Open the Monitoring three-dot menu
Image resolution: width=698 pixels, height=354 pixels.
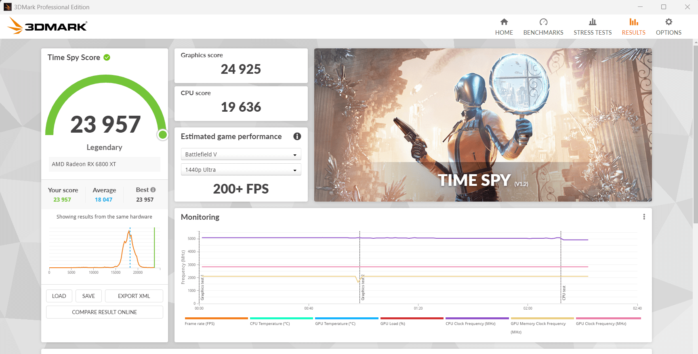point(644,217)
